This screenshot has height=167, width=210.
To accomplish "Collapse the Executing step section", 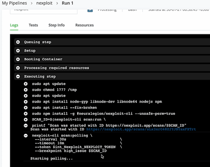I will click(18, 76).
